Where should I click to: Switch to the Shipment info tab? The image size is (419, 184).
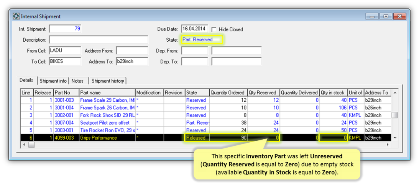53,81
